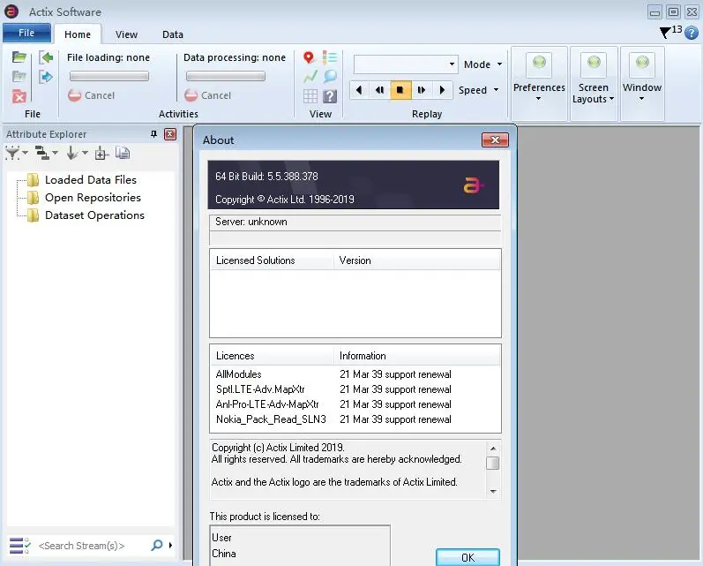
Task: Select the AllModules licence row
Action: pos(355,374)
